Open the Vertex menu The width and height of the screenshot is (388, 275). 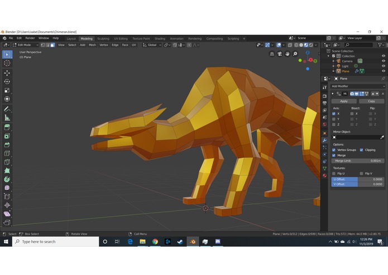click(104, 45)
